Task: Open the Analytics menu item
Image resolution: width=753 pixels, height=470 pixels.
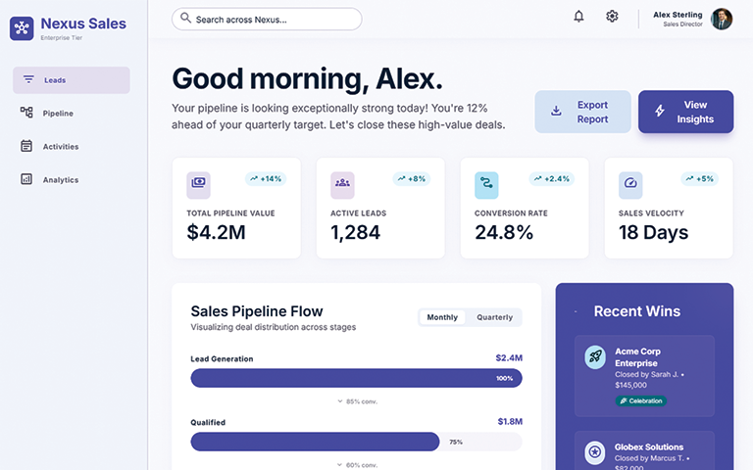Action: pyautogui.click(x=71, y=180)
